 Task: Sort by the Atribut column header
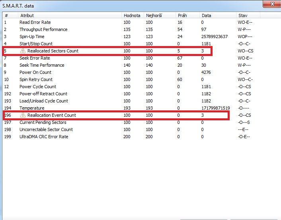27,15
